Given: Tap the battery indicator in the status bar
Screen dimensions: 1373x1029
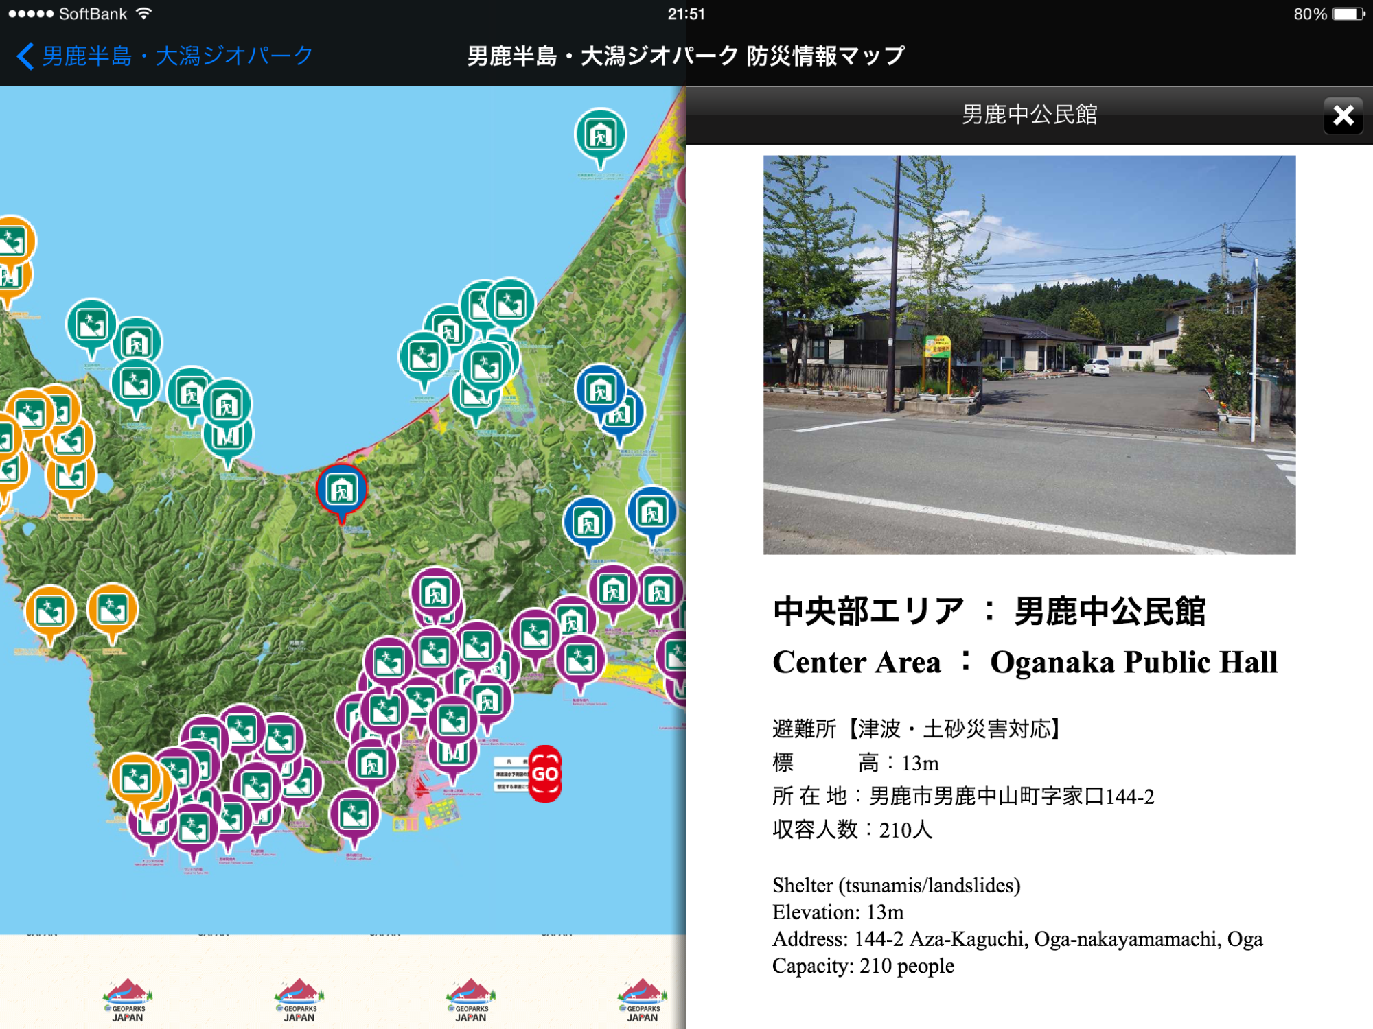Looking at the screenshot, I should [1348, 14].
